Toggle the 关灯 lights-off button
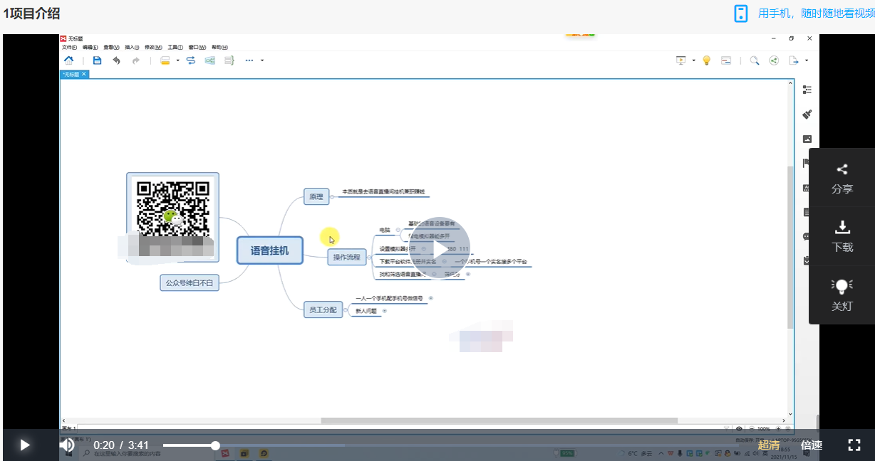This screenshot has width=875, height=461. click(x=842, y=295)
